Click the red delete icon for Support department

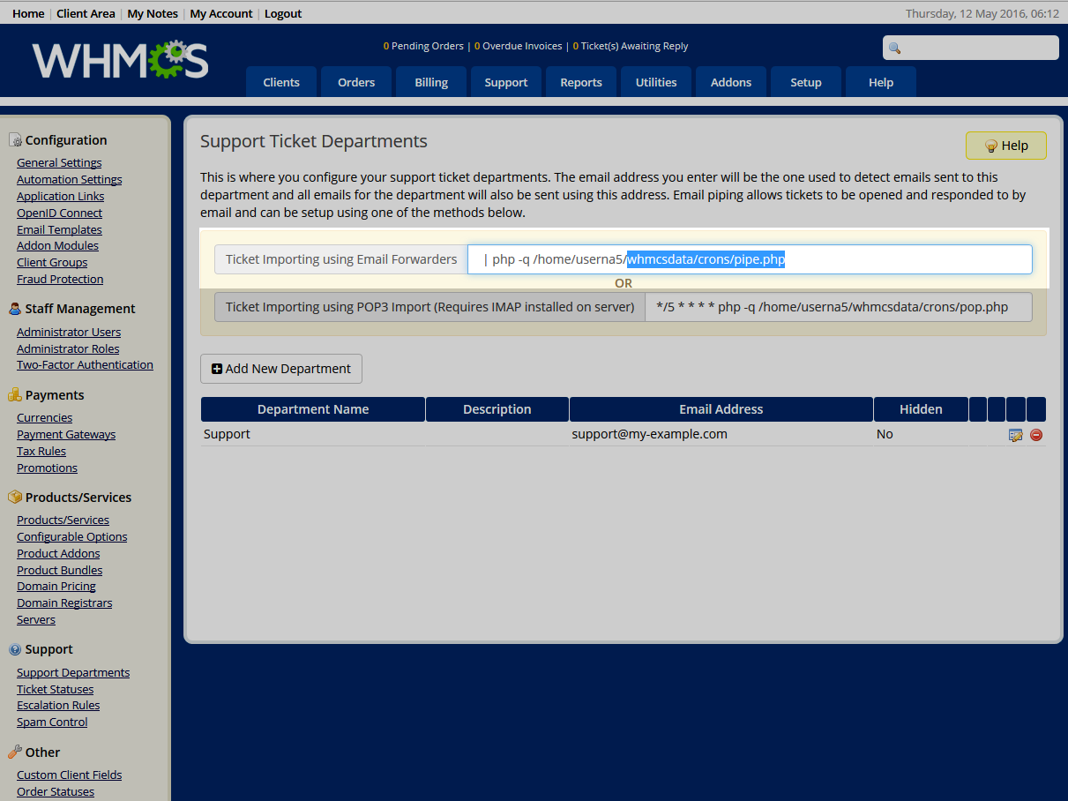click(1036, 435)
